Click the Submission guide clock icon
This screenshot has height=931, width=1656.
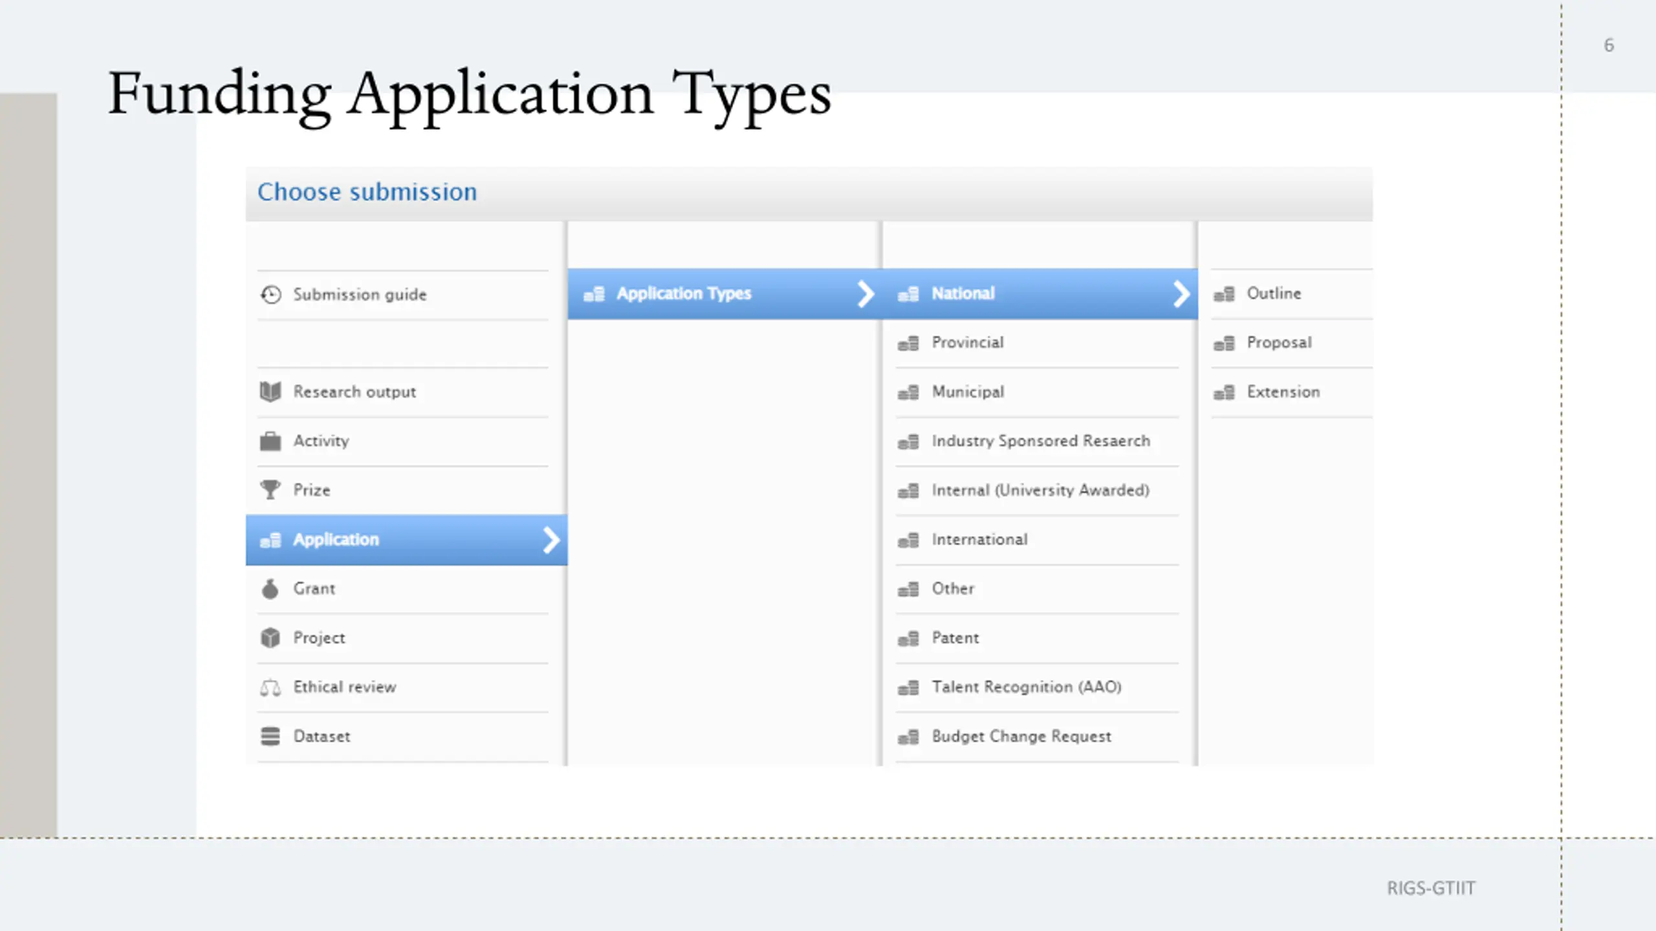click(x=270, y=295)
